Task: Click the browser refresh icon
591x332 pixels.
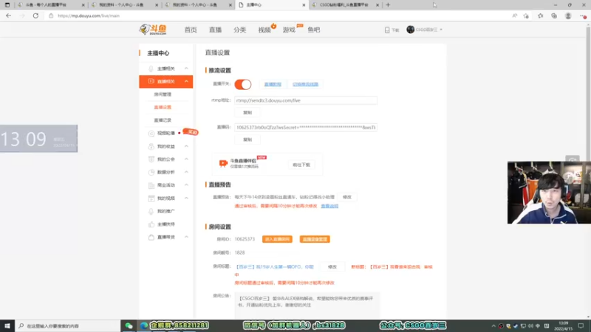Action: 35,15
